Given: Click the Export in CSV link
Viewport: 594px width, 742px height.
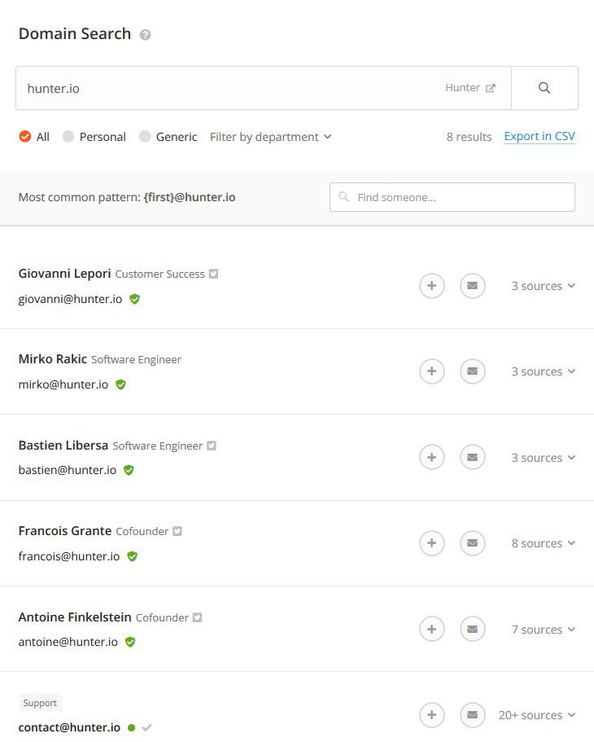Looking at the screenshot, I should pos(539,137).
